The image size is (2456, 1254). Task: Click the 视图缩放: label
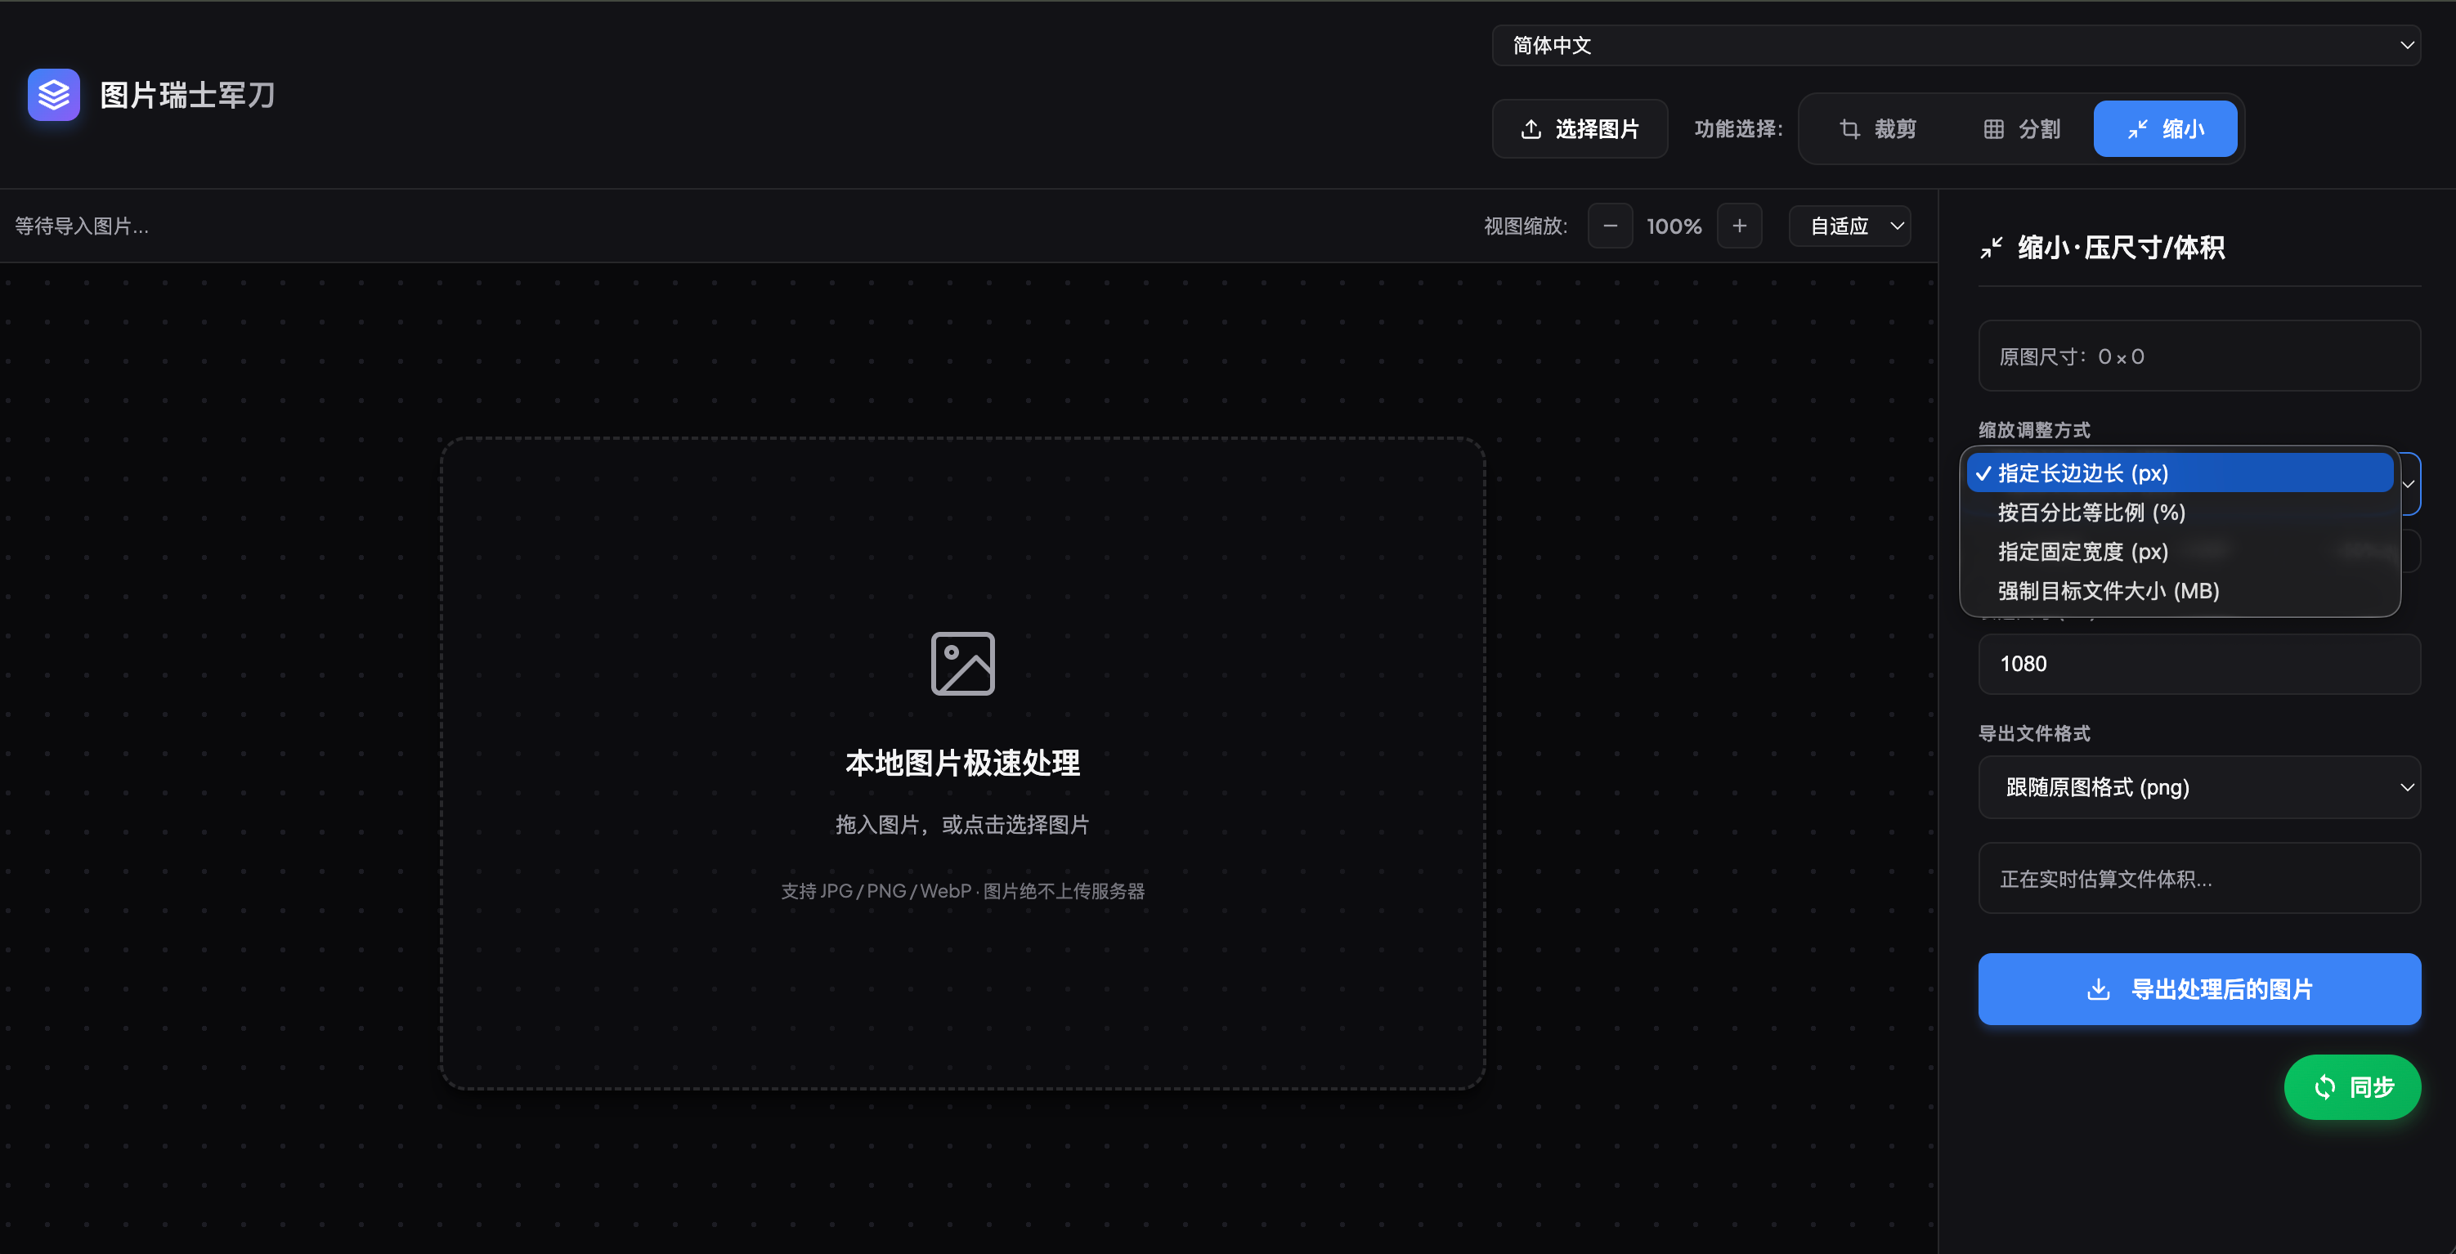click(x=1526, y=226)
